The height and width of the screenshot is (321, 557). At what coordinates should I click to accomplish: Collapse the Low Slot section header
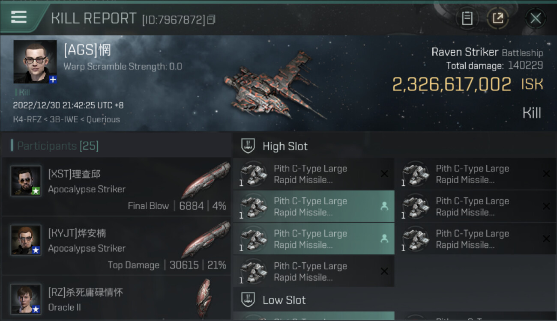tap(284, 300)
